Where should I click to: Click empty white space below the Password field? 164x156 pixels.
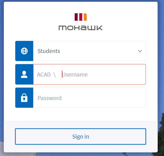(80, 114)
